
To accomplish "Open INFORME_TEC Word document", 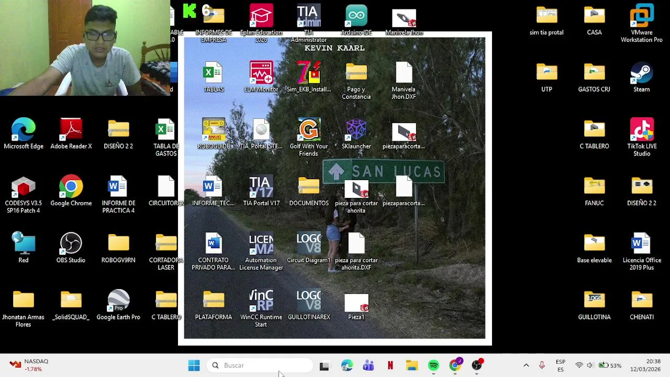I will tap(214, 191).
